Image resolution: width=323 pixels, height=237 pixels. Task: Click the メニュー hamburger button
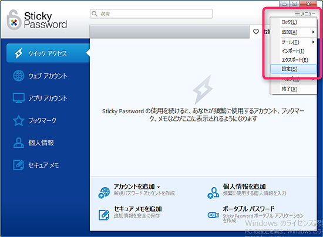[305, 13]
